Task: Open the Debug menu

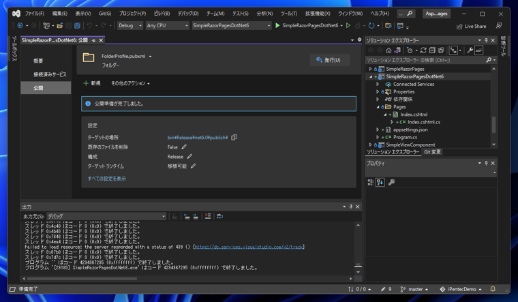Action: click(x=188, y=14)
